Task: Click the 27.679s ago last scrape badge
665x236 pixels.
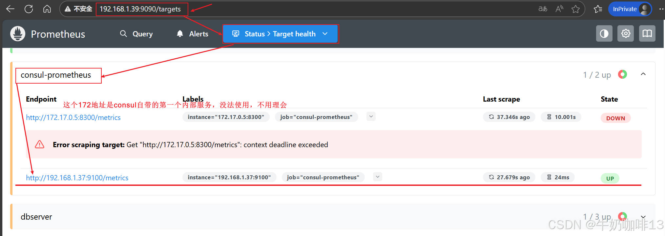Action: tap(509, 177)
